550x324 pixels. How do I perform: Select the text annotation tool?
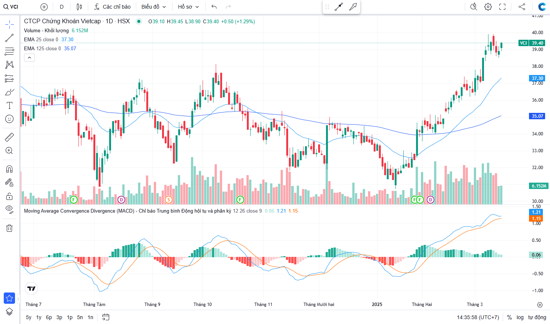(x=9, y=105)
